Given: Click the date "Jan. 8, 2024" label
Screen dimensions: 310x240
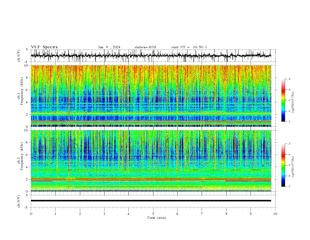Looking at the screenshot, I should (109, 47).
